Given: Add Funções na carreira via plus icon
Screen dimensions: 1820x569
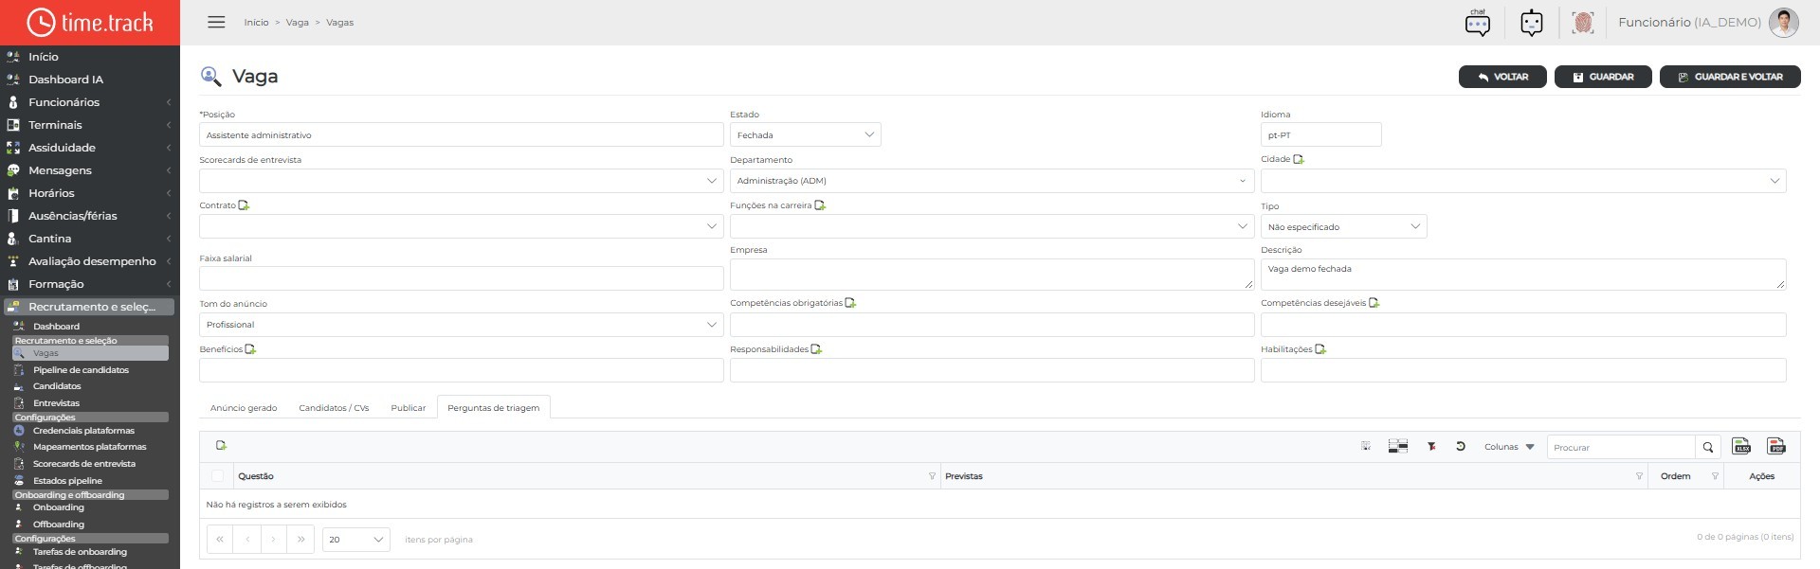Looking at the screenshot, I should pos(820,205).
